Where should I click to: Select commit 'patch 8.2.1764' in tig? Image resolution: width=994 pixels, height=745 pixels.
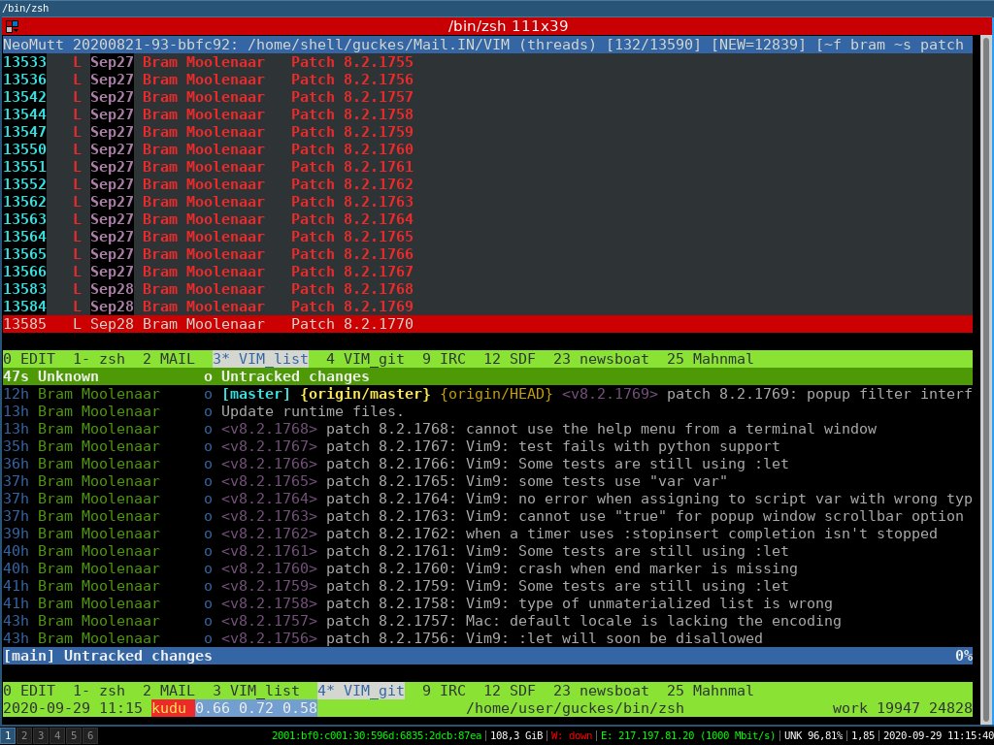[x=487, y=499]
